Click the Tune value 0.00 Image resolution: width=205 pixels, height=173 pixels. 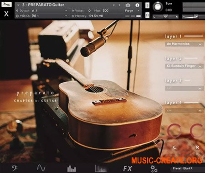click(x=169, y=10)
